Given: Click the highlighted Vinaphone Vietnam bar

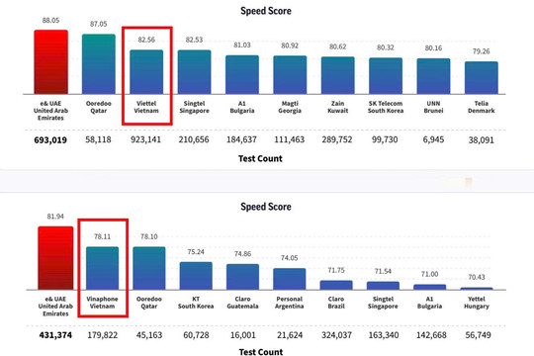Looking at the screenshot, I should coord(102,268).
